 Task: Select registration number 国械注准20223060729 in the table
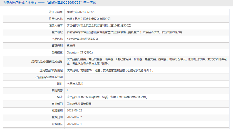[x=81, y=12]
